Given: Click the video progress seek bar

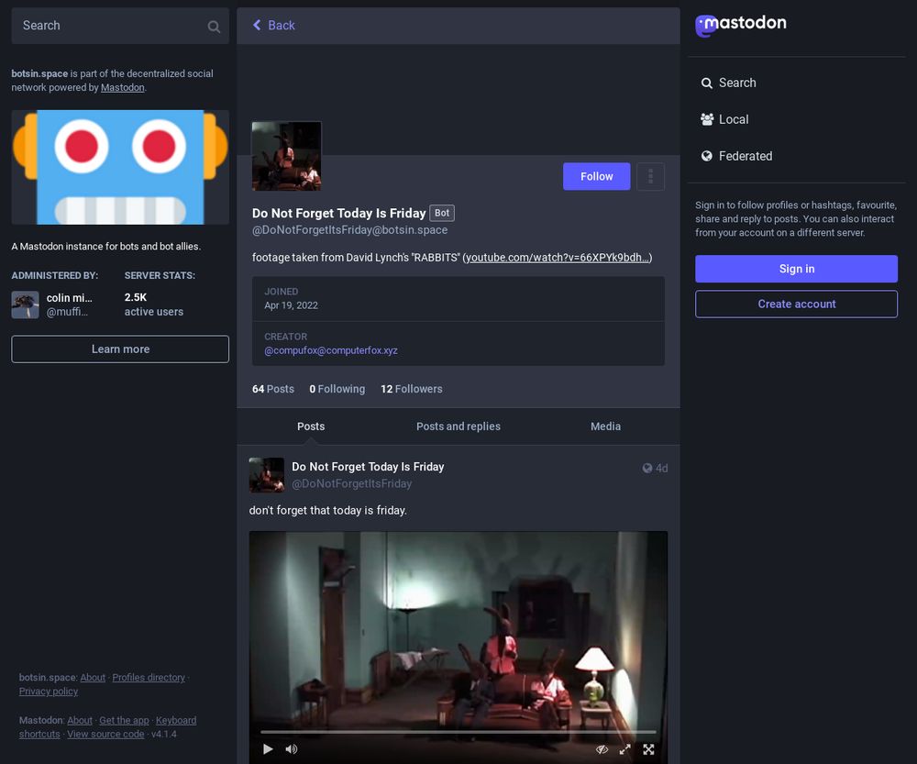Looking at the screenshot, I should 458,732.
